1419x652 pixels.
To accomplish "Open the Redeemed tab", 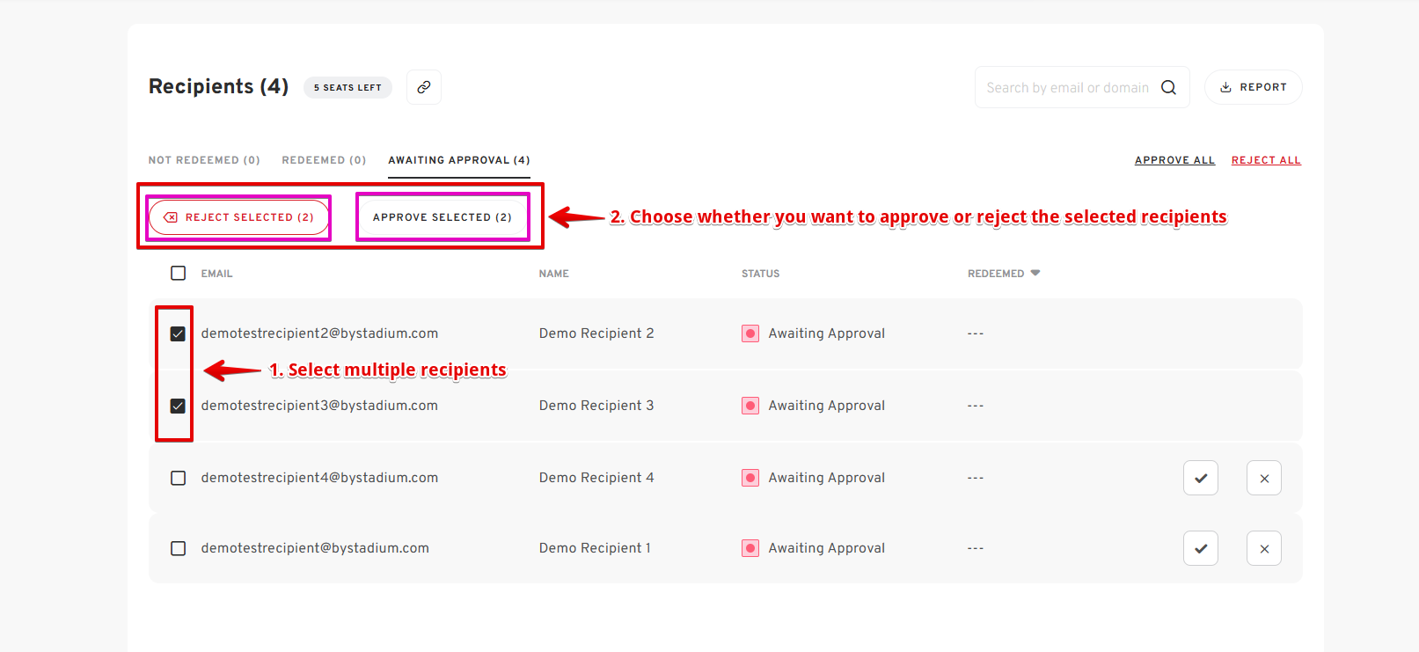I will pos(324,160).
